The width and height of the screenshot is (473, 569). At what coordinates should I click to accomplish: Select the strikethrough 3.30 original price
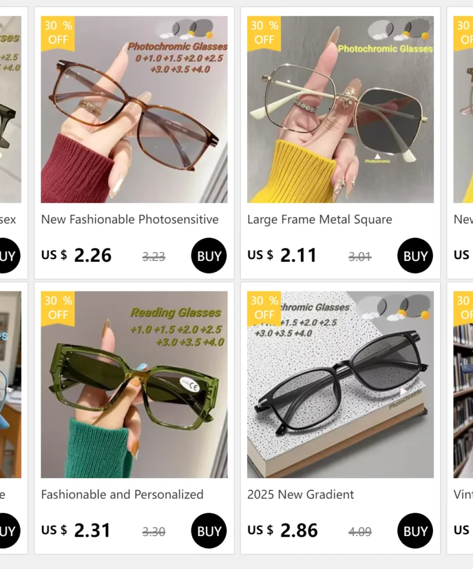pyautogui.click(x=154, y=532)
